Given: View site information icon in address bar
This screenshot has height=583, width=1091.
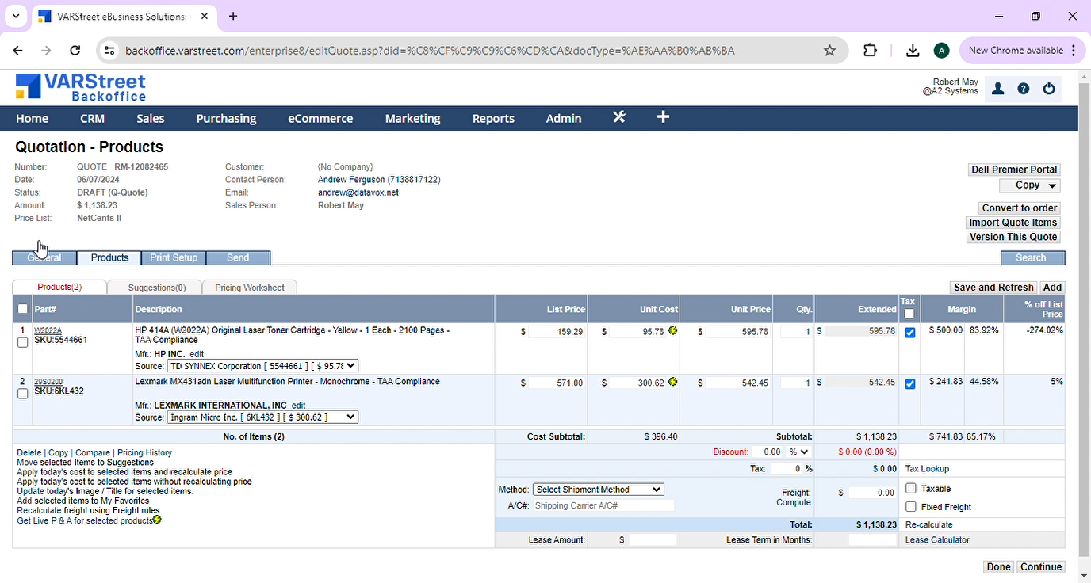Looking at the screenshot, I should [x=109, y=51].
